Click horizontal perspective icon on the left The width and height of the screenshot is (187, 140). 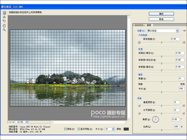(139, 113)
